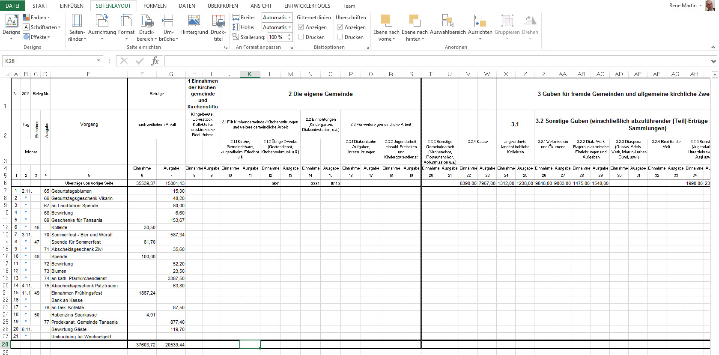
Task: Enable Gitternetzlinien Drucken checkbox
Action: click(301, 37)
